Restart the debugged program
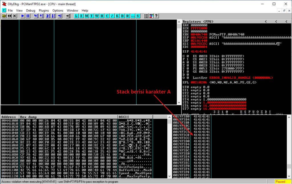The image size is (292, 184). [9, 16]
